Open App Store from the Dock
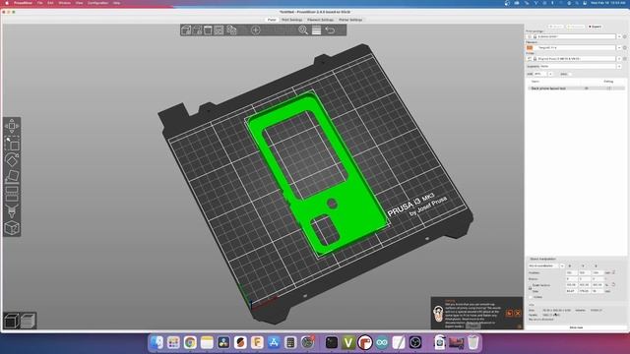Image resolution: width=630 pixels, height=354 pixels. (274, 342)
